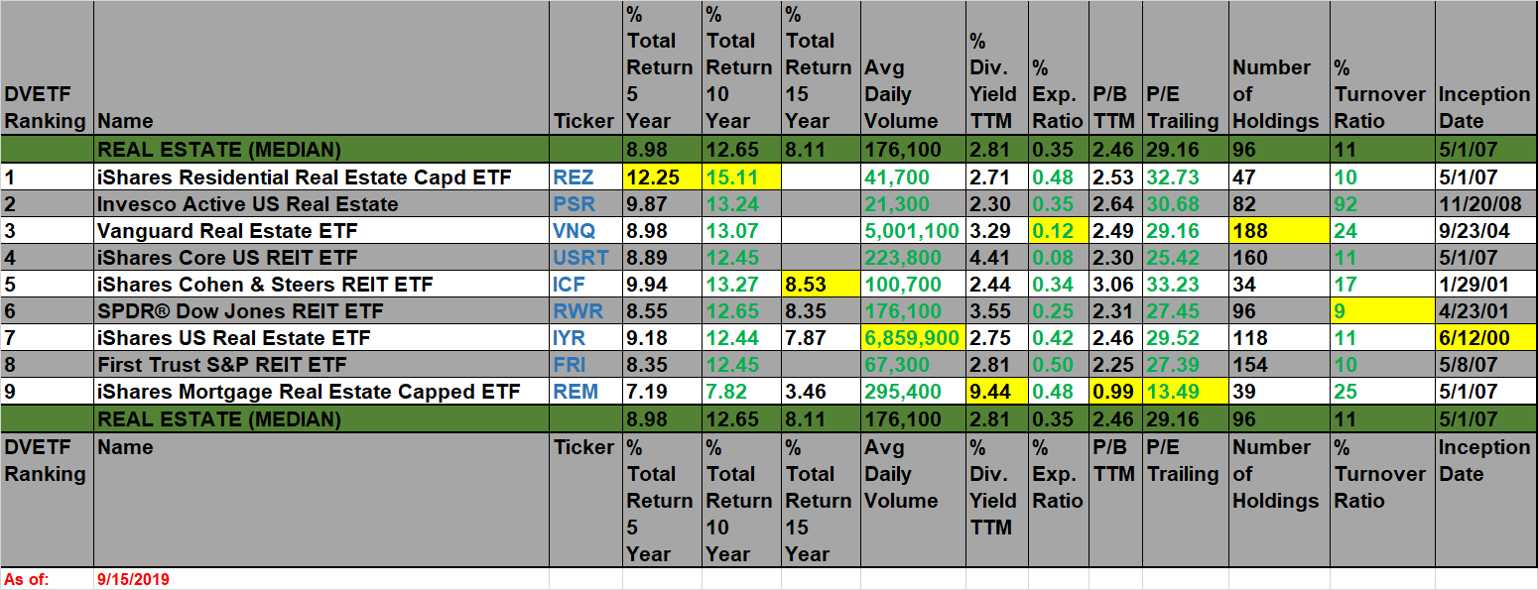This screenshot has width=1538, height=590.
Task: Select the 67,300 average daily volume cell
Action: [x=913, y=365]
